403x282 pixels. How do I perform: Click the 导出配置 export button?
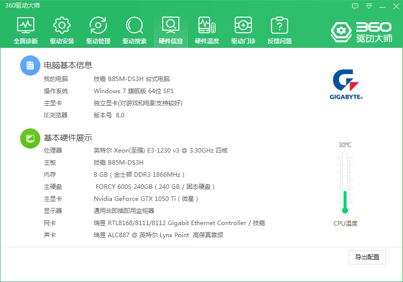(367, 257)
